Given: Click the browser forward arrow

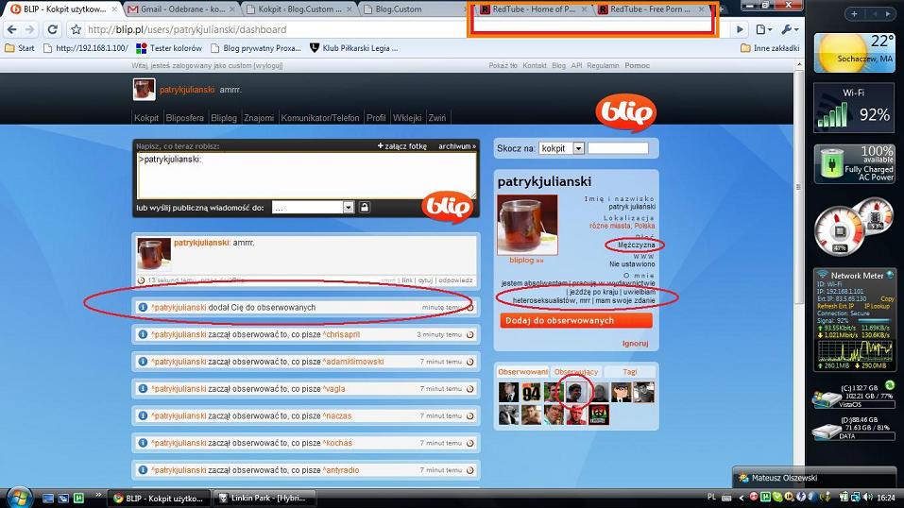Looking at the screenshot, I should pyautogui.click(x=30, y=29).
